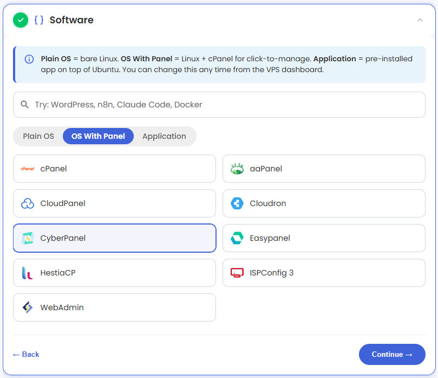Click the blue info circle icon
The width and height of the screenshot is (438, 378).
[29, 59]
